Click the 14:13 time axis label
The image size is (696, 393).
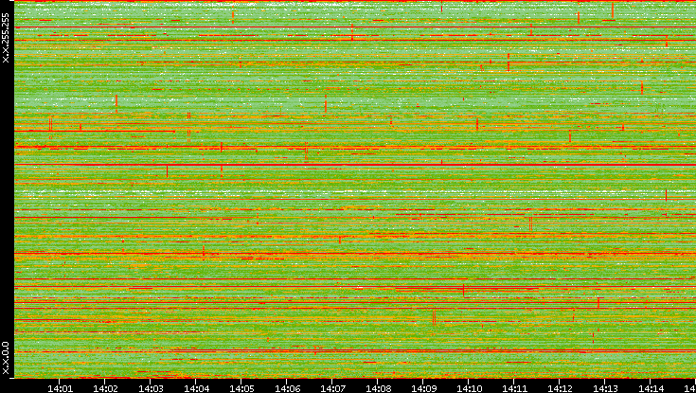click(x=605, y=388)
